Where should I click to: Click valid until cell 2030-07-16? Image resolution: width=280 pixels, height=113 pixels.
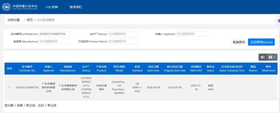tap(196, 87)
